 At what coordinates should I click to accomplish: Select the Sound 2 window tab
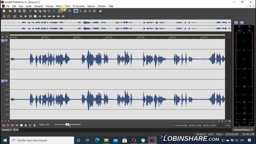(7, 130)
